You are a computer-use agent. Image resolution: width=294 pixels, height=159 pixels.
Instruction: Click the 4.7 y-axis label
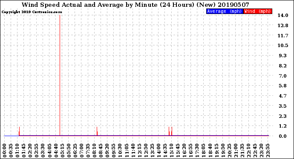283,96
